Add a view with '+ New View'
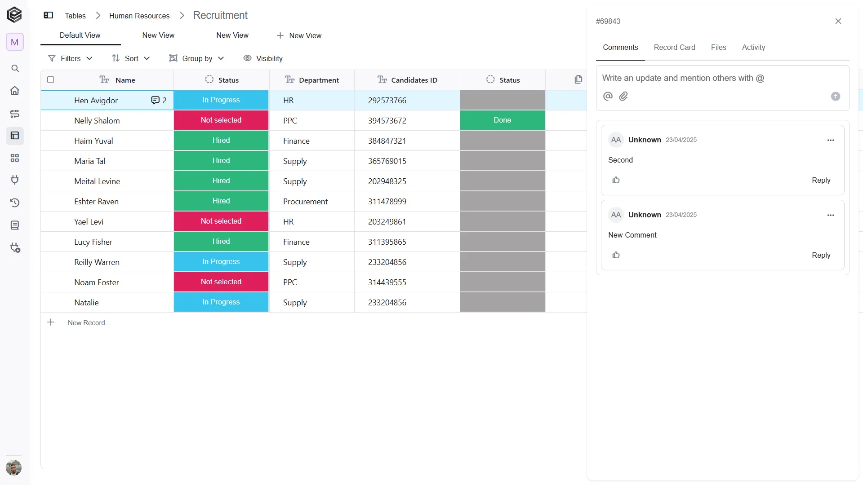The height and width of the screenshot is (485, 863). [x=299, y=35]
